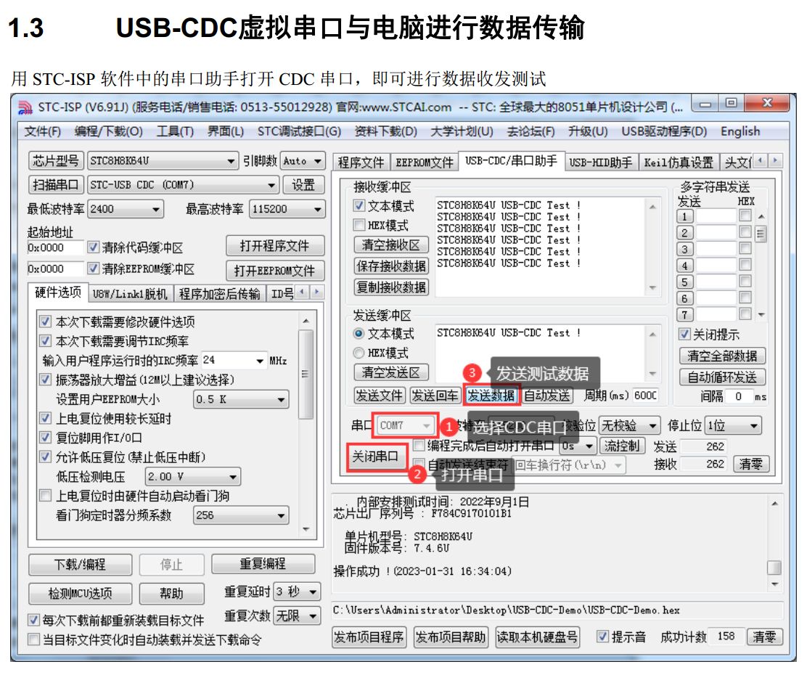This screenshot has height=675, width=807.
Task: Switch to the 程序文件 tab
Action: click(361, 163)
